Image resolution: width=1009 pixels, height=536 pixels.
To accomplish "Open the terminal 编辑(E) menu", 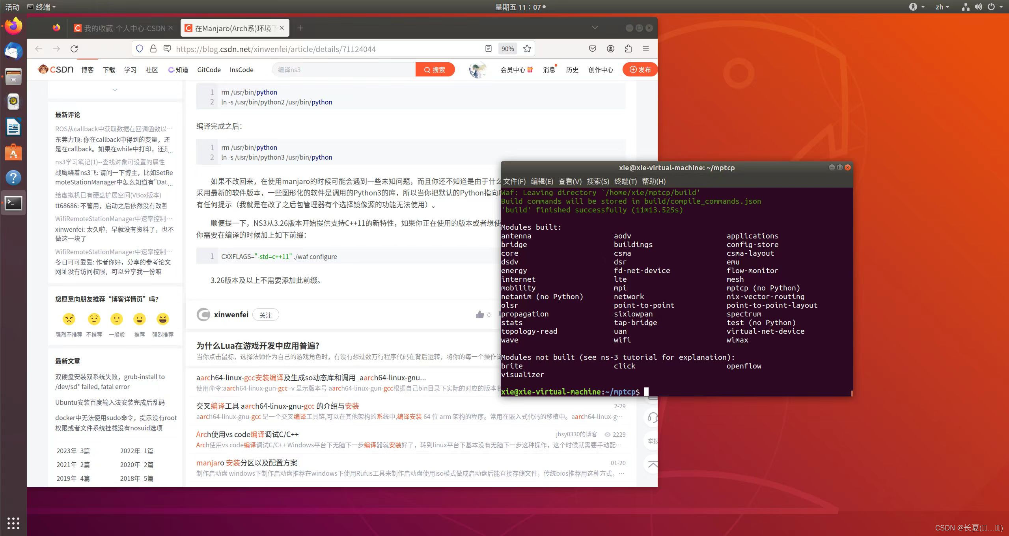I will click(x=543, y=181).
